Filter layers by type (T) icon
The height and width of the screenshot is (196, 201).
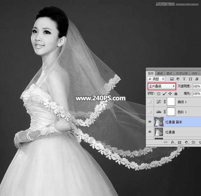[184, 79]
